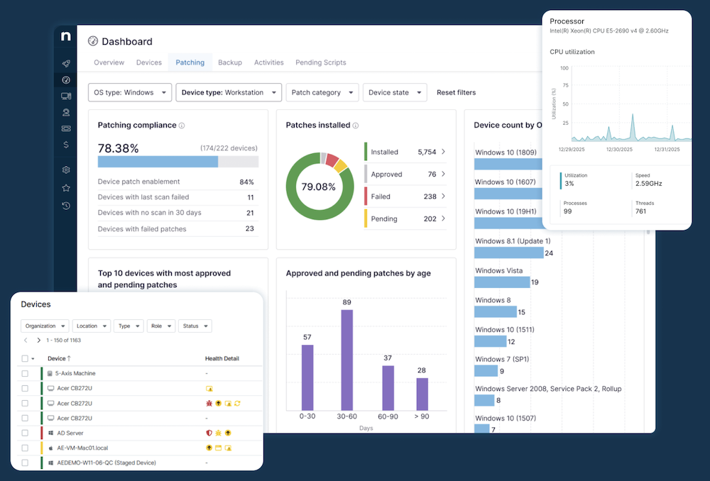Click the NinjaOne logo in the sidebar
This screenshot has width=710, height=481.
tap(65, 36)
